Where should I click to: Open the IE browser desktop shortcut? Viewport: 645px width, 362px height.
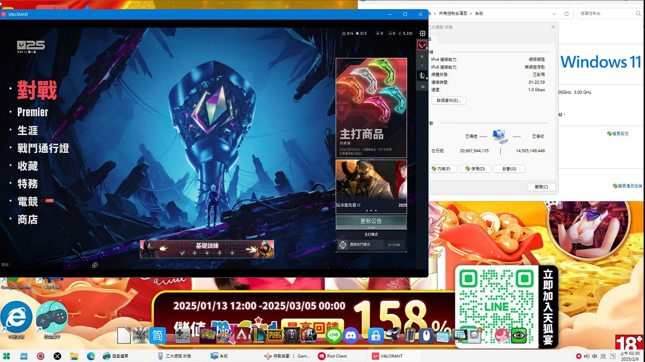click(x=16, y=319)
